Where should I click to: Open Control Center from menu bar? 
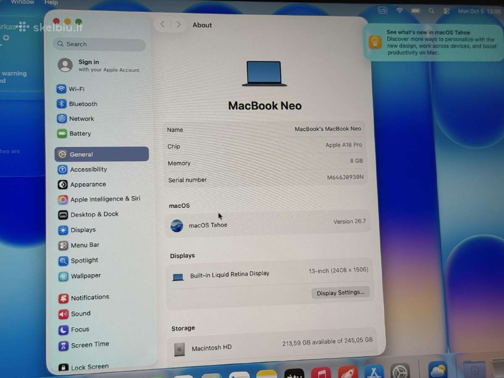click(x=446, y=11)
